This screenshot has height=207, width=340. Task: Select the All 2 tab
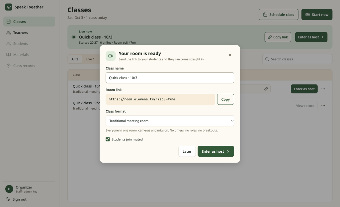click(75, 59)
